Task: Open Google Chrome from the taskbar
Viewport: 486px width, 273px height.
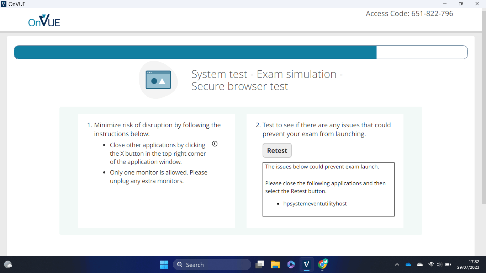Action: 323,264
